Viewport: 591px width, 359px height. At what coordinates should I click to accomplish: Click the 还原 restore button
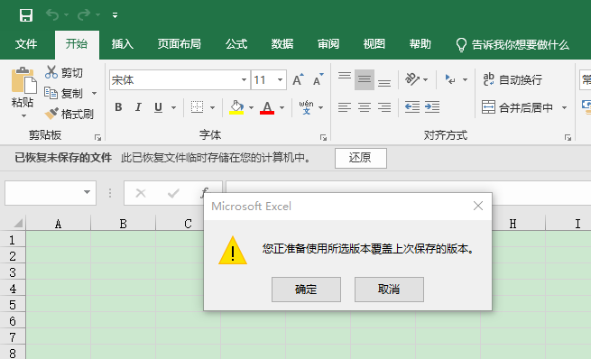(x=361, y=158)
